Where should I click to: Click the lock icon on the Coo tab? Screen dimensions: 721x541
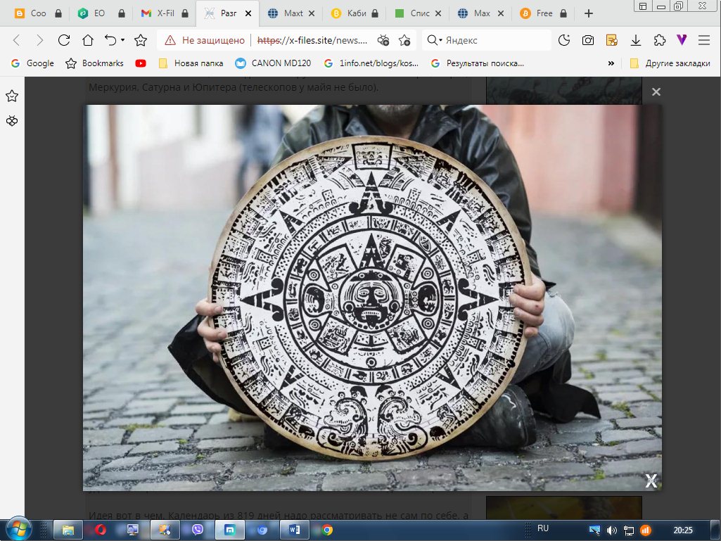click(x=58, y=14)
